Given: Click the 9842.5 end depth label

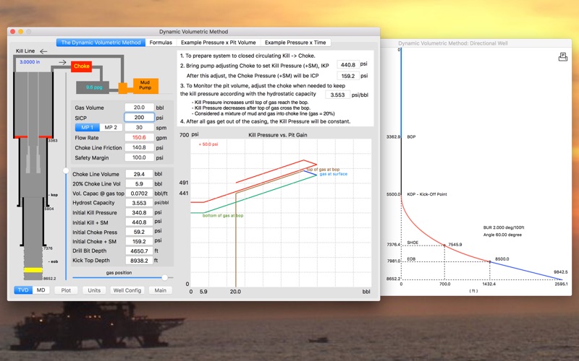Looking at the screenshot, I should click(x=560, y=272).
